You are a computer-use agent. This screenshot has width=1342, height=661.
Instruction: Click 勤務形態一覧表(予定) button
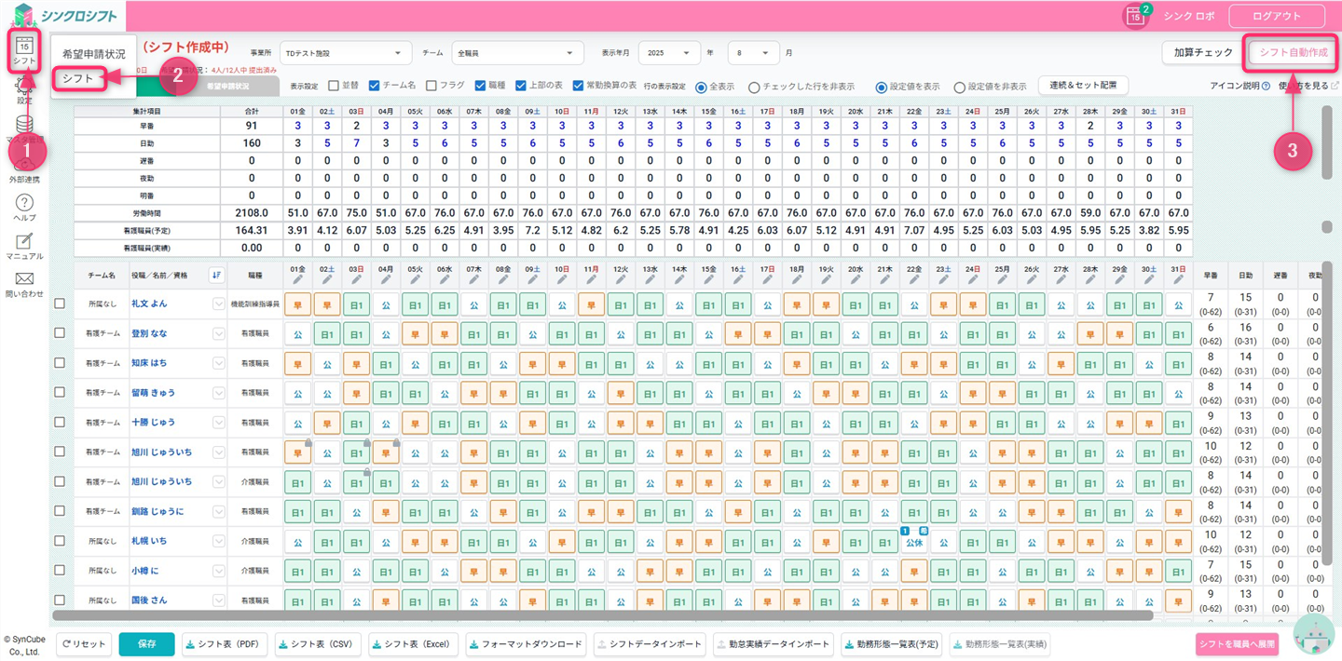892,643
